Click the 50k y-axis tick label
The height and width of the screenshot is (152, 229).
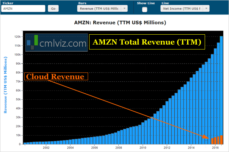pyautogui.click(x=18, y=99)
